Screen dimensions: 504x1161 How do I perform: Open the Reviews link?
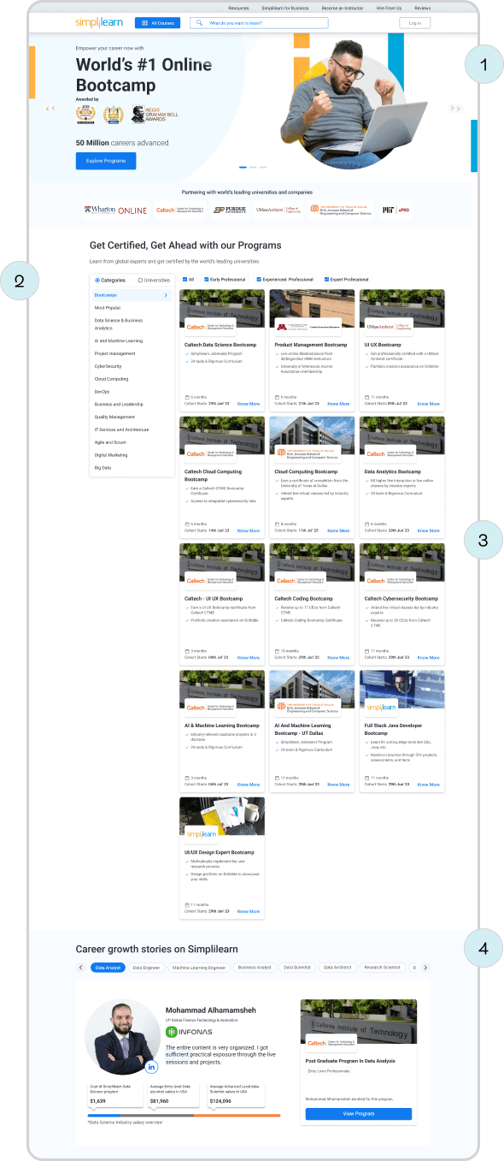[x=422, y=7]
